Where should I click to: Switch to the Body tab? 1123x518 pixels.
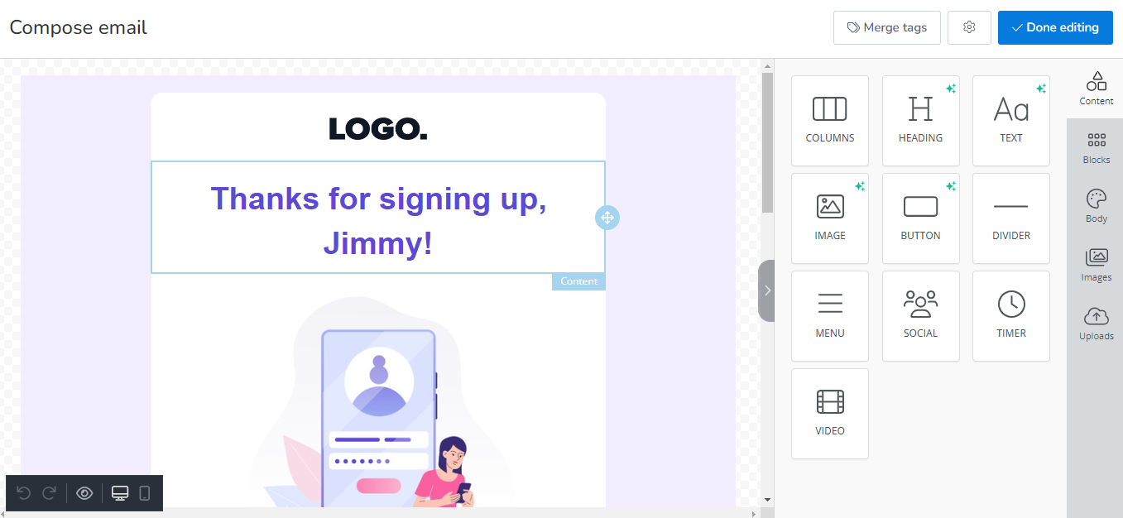coord(1096,204)
